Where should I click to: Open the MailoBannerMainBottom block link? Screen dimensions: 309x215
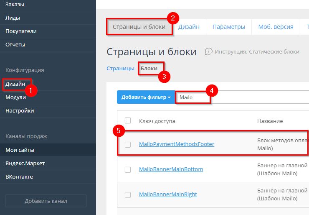171,169
